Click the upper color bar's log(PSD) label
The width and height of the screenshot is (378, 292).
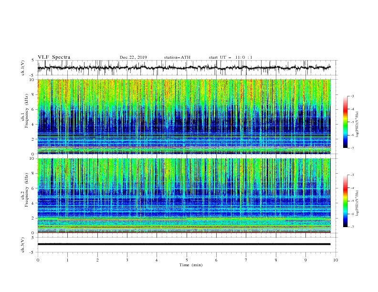pyautogui.click(x=357, y=125)
